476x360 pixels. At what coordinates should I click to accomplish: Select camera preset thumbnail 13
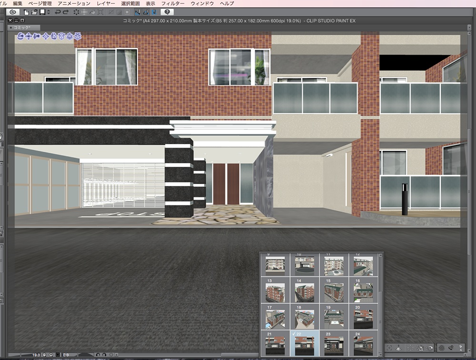275,290
